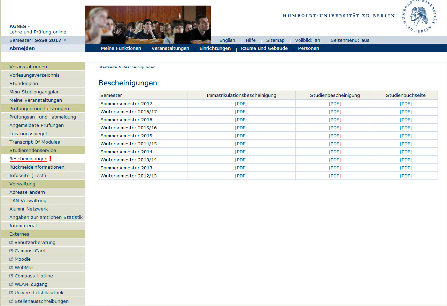
Task: Toggle the Vollbild: an fullscreen option
Action: pyautogui.click(x=307, y=40)
